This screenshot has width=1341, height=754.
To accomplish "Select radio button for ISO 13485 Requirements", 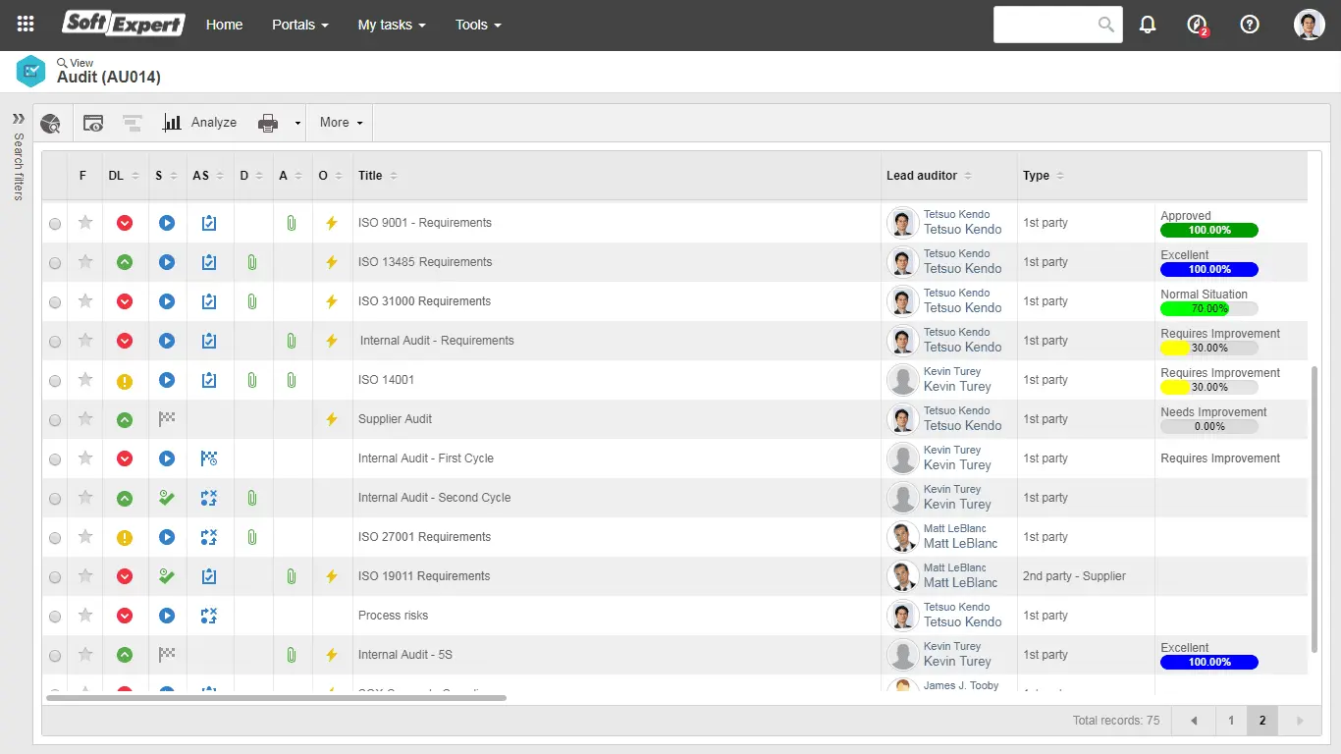I will (x=55, y=263).
